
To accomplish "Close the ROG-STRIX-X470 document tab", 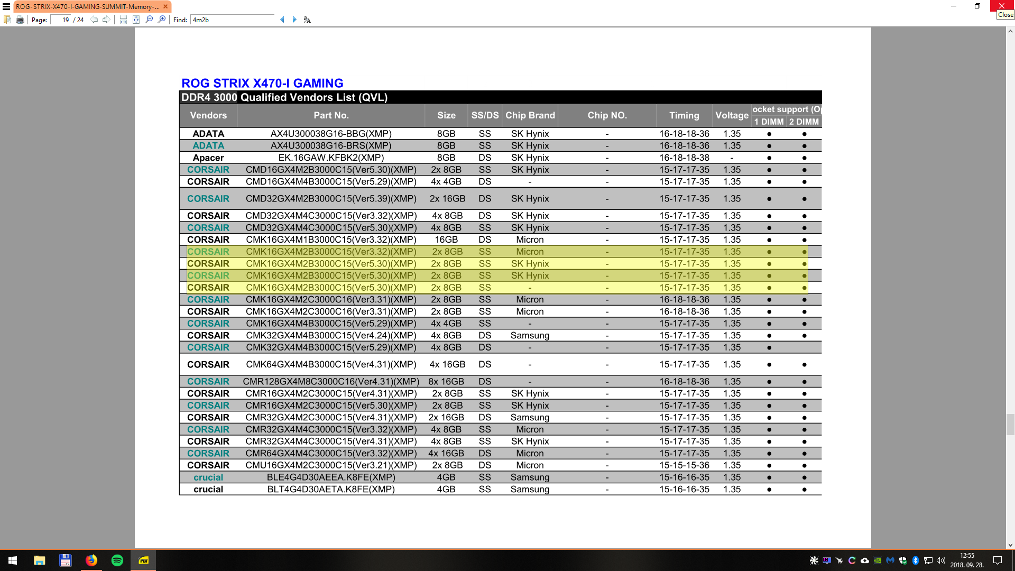I will [165, 6].
